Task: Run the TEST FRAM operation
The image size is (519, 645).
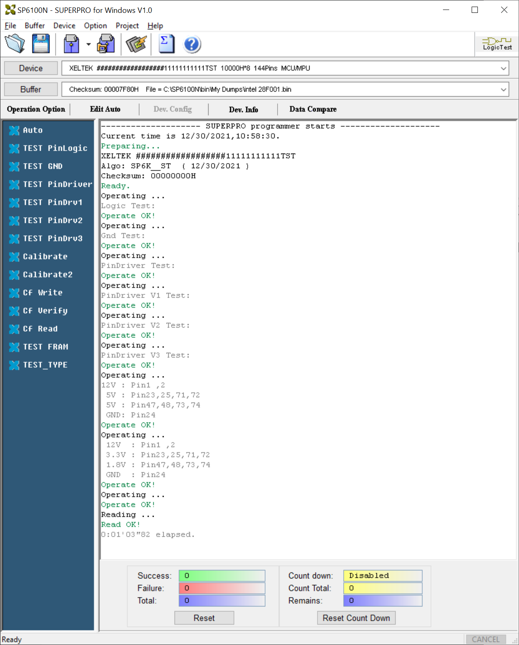Action: 39,347
